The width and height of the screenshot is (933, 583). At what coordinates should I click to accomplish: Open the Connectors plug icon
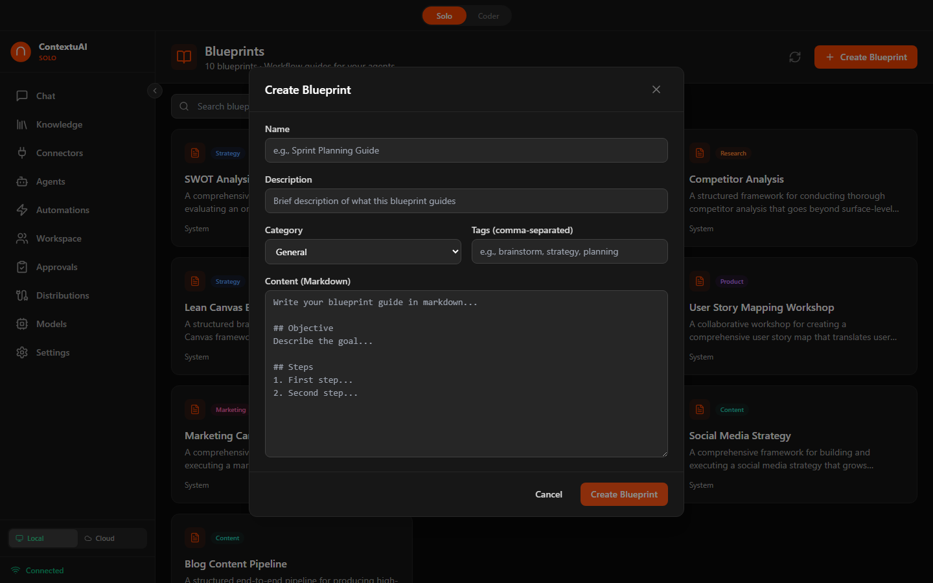pos(22,153)
